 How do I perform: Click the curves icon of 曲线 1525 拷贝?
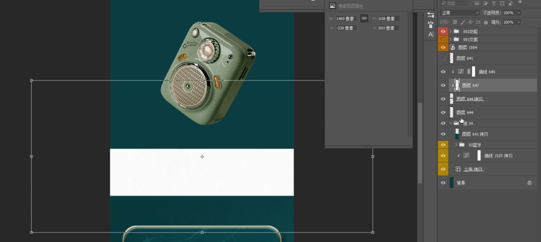pyautogui.click(x=466, y=155)
